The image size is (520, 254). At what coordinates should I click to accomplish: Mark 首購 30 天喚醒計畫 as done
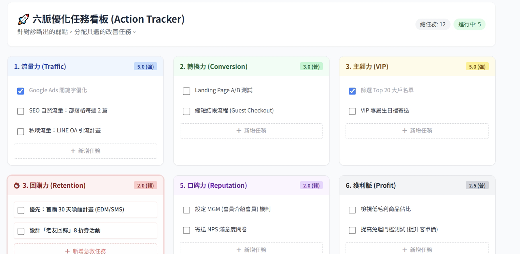tap(21, 210)
